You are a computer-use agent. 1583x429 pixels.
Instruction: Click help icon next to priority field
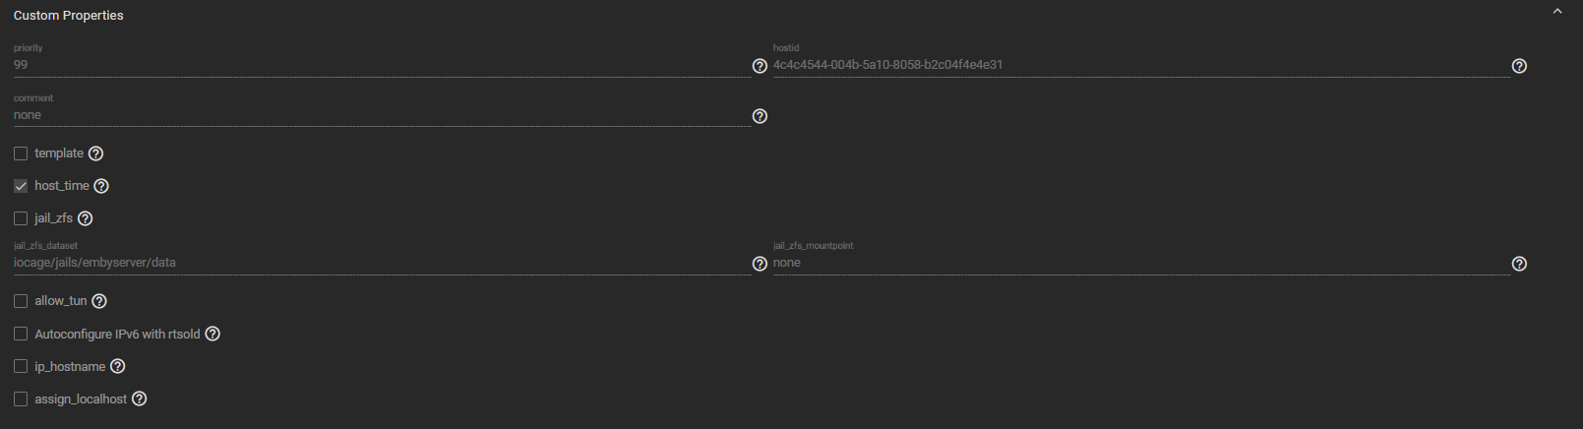pyautogui.click(x=760, y=66)
